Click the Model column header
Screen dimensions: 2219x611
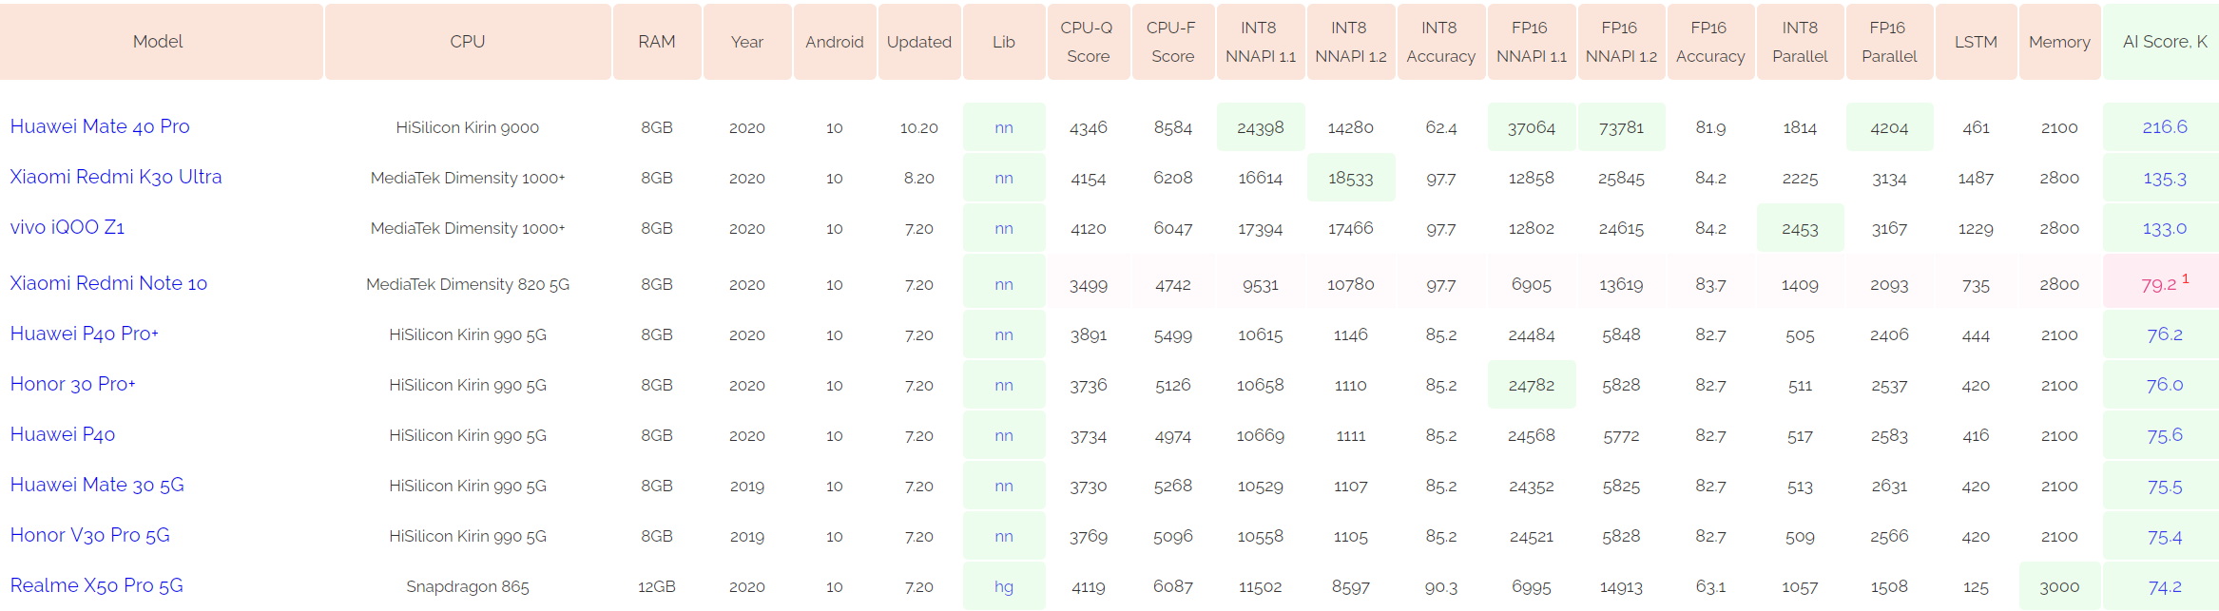coord(158,42)
